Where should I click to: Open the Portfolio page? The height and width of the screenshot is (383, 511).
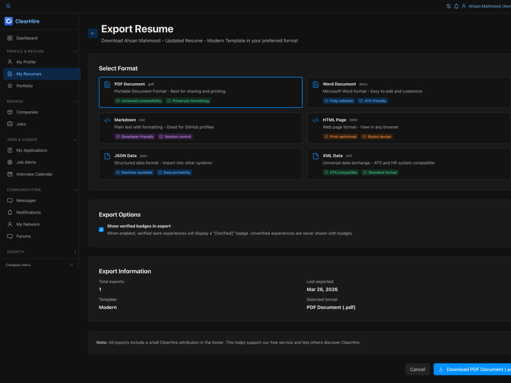point(41,86)
